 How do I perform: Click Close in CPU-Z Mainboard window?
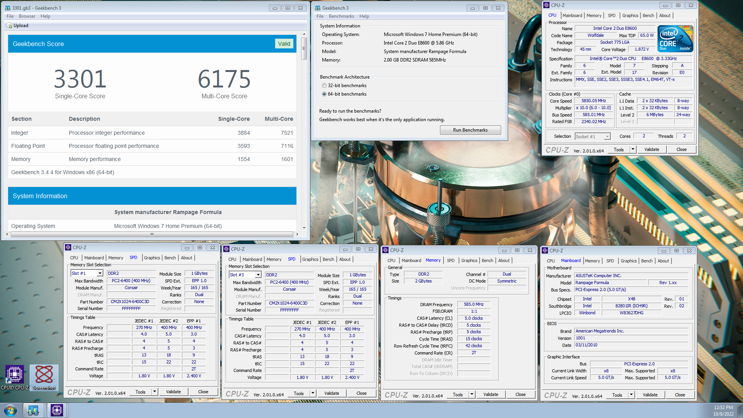680,395
